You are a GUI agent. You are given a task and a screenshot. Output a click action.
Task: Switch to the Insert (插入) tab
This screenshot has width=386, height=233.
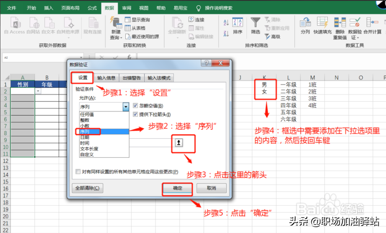(x=49, y=8)
